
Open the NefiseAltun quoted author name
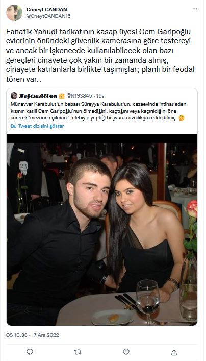click(38, 95)
